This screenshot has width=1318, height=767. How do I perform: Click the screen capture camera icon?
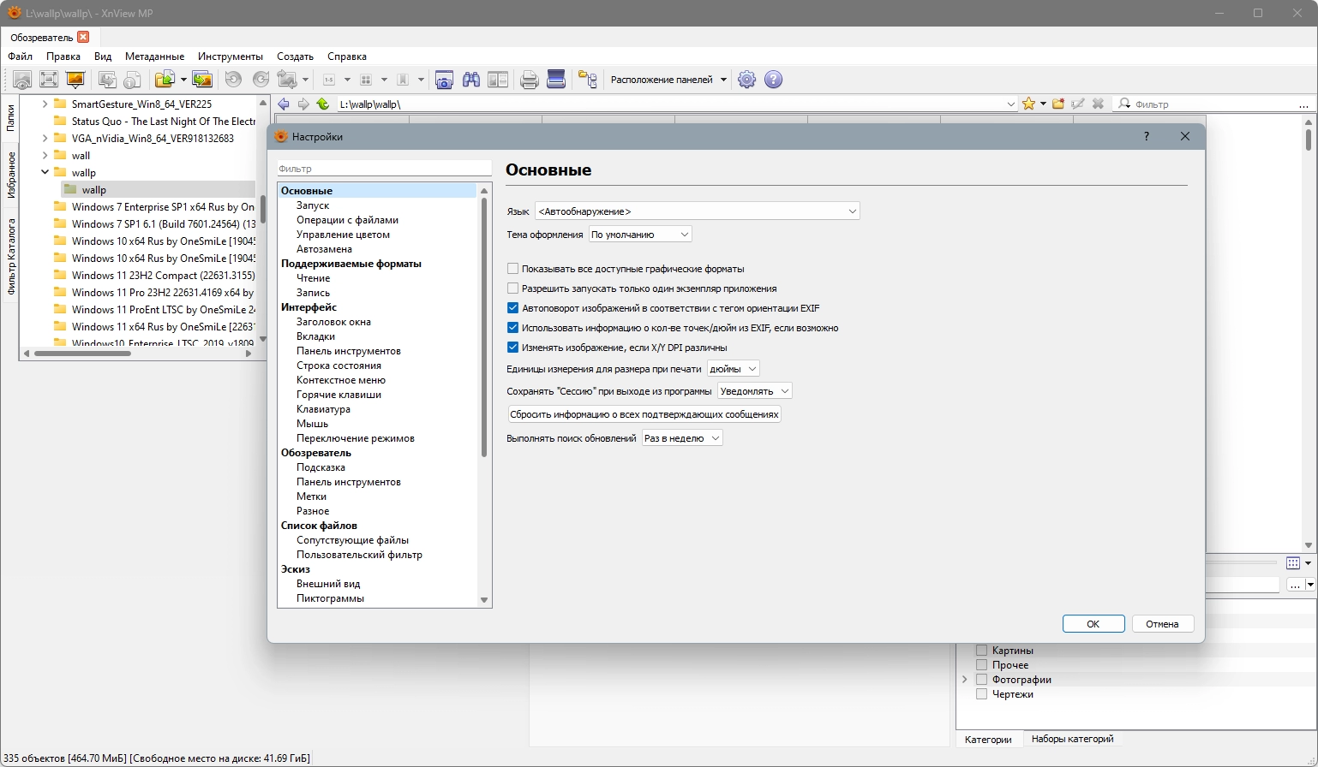[x=444, y=80]
